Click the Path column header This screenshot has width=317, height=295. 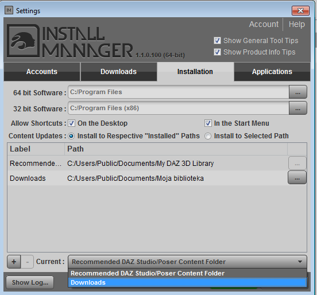(x=176, y=149)
